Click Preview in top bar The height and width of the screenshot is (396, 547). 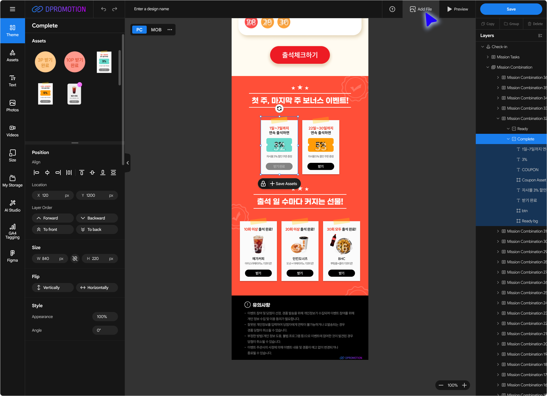click(x=458, y=9)
